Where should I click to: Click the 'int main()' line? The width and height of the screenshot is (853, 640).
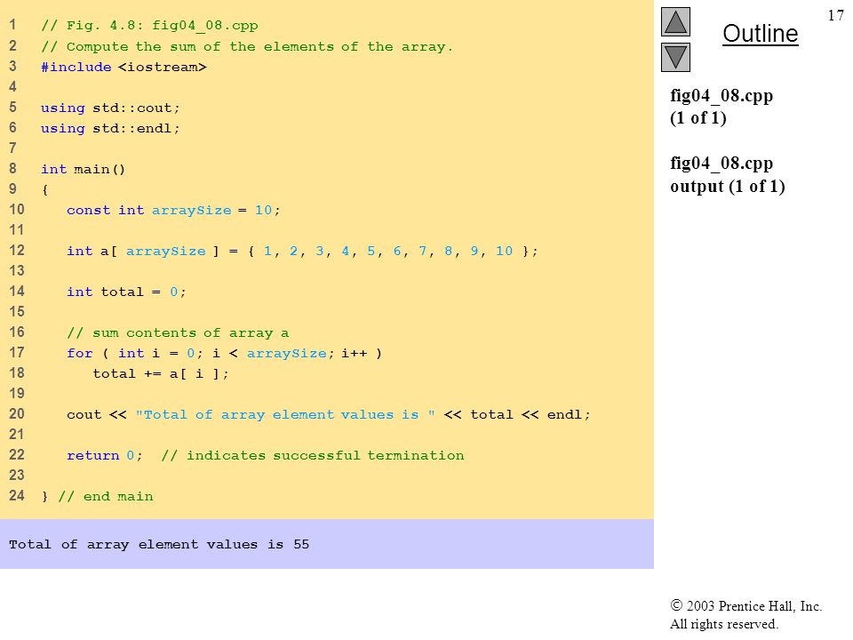point(84,169)
